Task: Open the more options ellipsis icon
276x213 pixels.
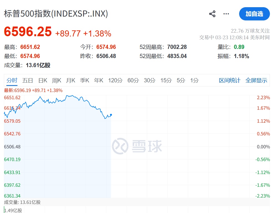Action: pos(226,14)
